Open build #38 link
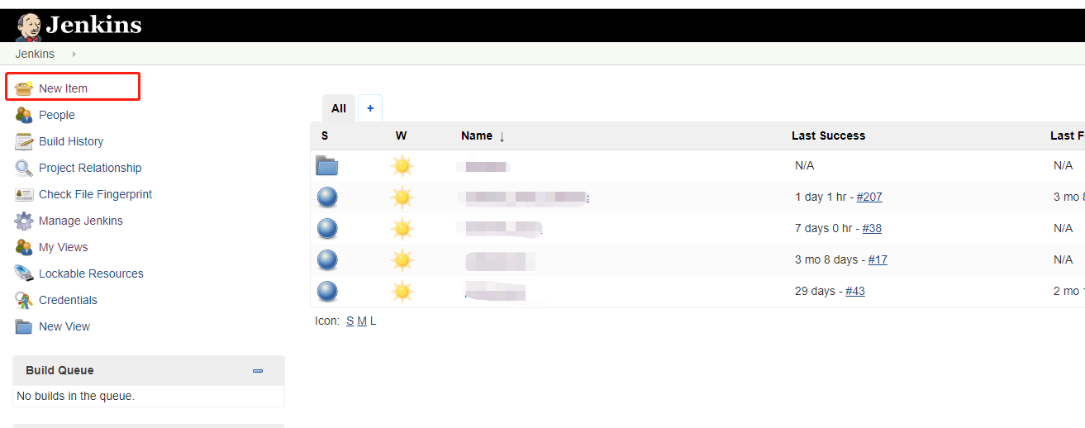Screen dimensions: 1085x428 [x=872, y=228]
